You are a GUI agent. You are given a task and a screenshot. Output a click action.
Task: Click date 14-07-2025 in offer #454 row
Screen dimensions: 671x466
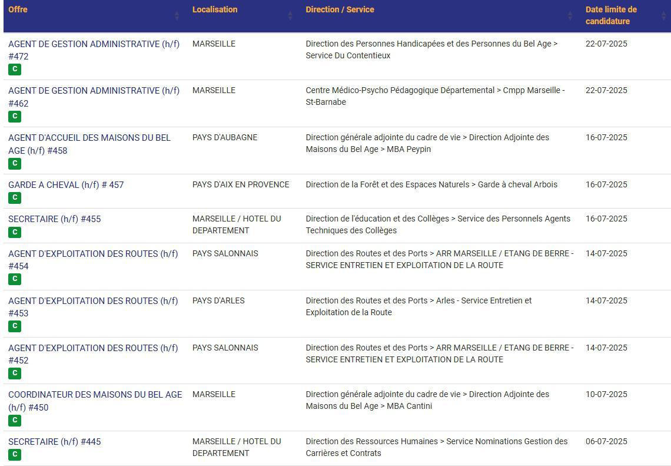pos(606,253)
